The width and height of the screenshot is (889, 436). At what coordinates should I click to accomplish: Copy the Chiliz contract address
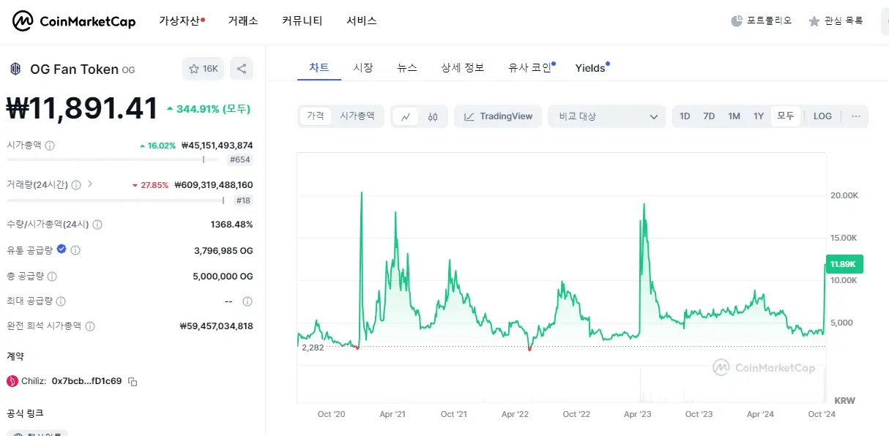[x=133, y=381]
